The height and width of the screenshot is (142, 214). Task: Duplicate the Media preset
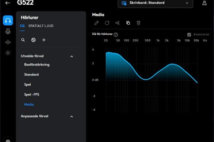tap(128, 23)
